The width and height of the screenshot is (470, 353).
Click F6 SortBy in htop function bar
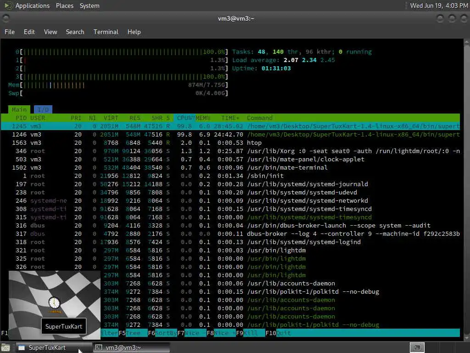162,333
